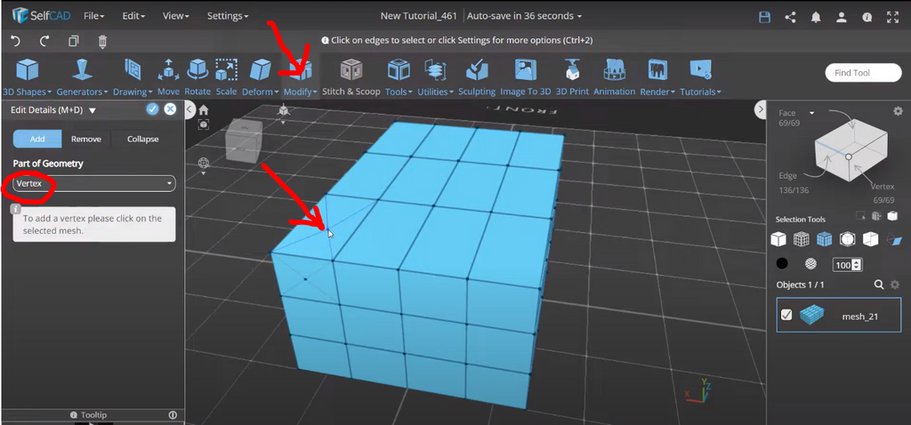Click the save project icon
The width and height of the screenshot is (911, 425).
pos(764,17)
